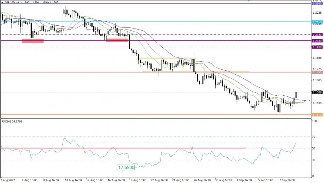Viewport: 324px width, 183px height.
Task: Click the 1.2050 dashed level label
Action: click(317, 35)
